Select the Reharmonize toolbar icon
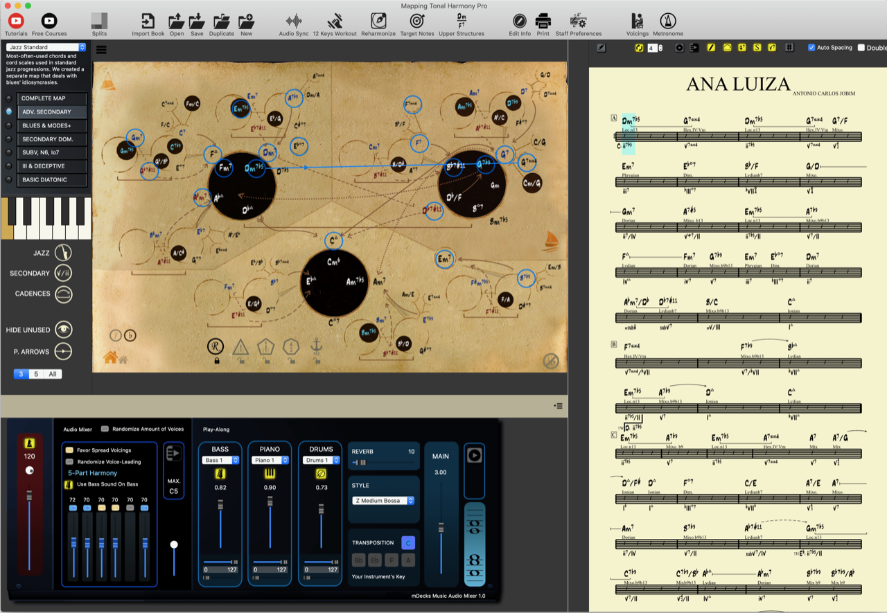This screenshot has width=887, height=613. [x=378, y=21]
